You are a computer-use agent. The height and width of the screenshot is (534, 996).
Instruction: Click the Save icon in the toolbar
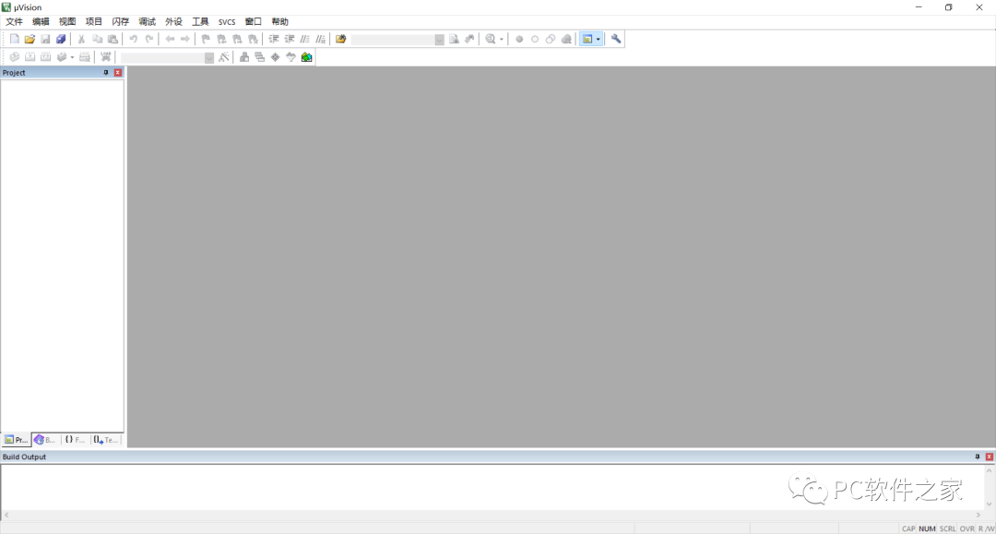pos(45,39)
